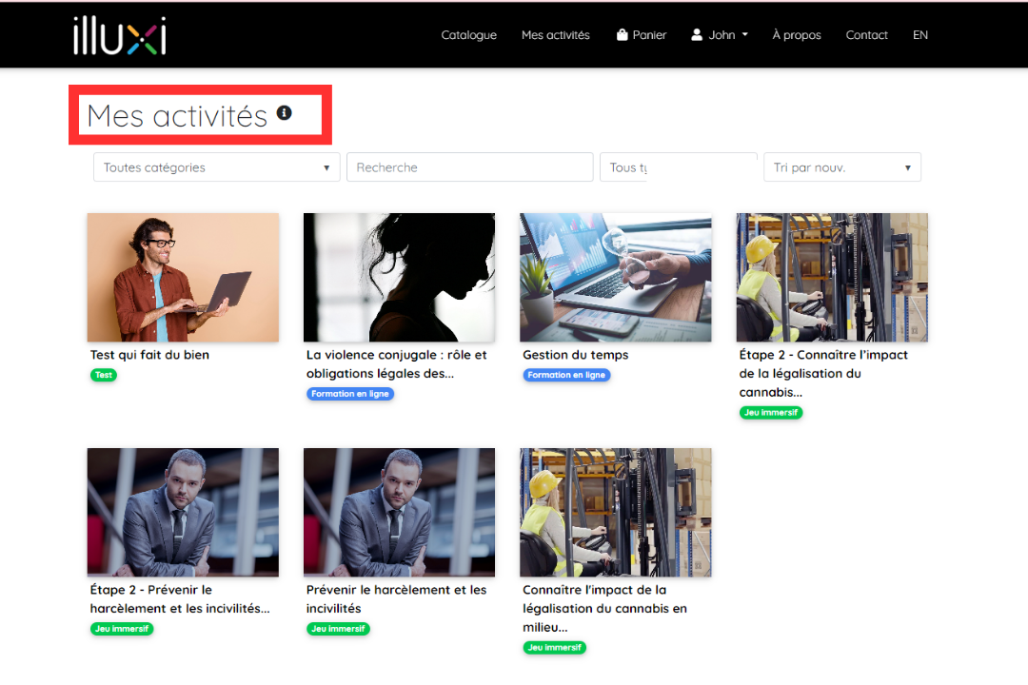Click the green Test badge
The width and height of the screenshot is (1028, 685).
point(104,375)
